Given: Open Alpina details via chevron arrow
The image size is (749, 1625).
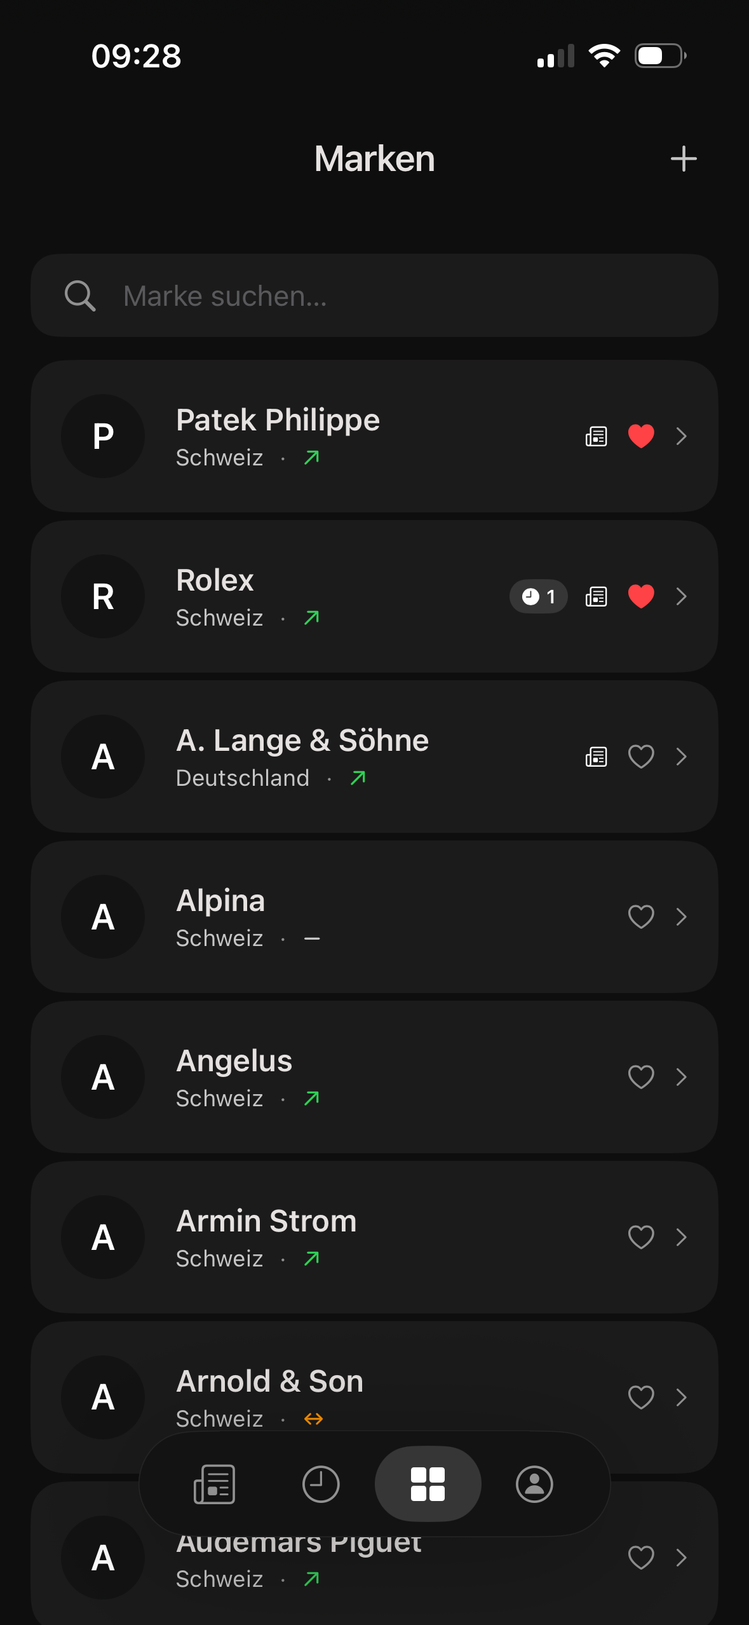Looking at the screenshot, I should click(x=682, y=917).
